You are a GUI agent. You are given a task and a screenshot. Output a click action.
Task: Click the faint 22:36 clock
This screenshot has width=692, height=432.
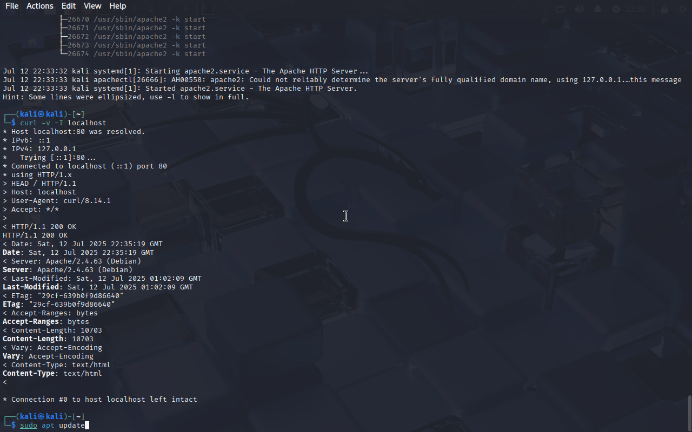click(636, 9)
